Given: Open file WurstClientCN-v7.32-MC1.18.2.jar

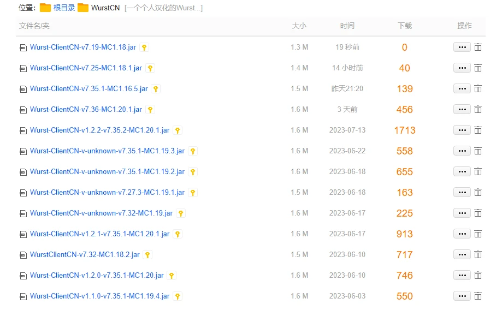Looking at the screenshot, I should [x=85, y=254].
